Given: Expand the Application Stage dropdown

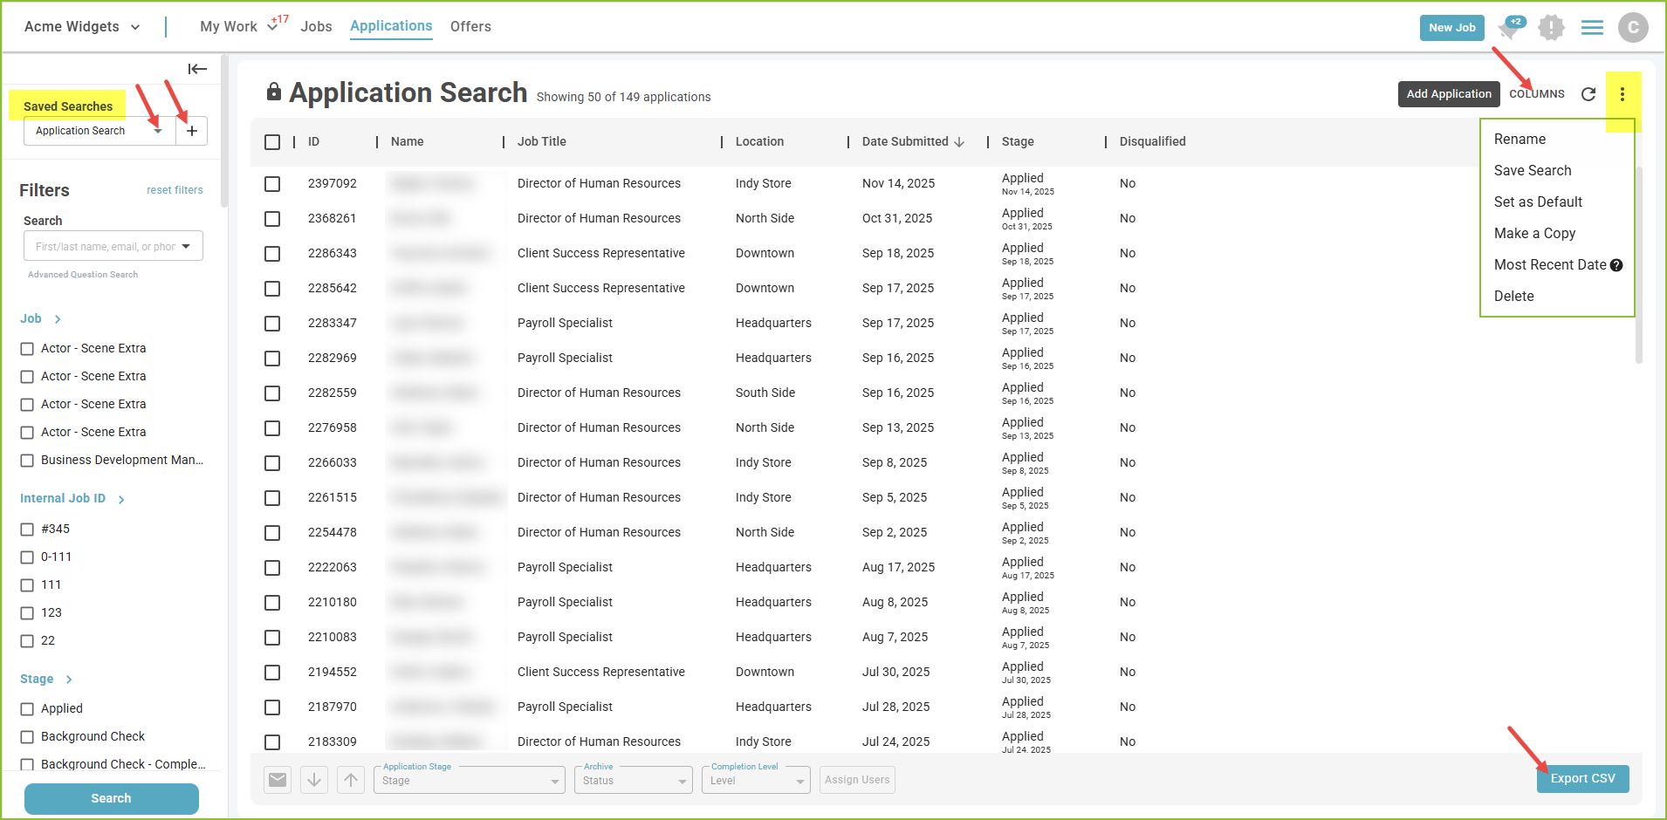Looking at the screenshot, I should [x=470, y=781].
